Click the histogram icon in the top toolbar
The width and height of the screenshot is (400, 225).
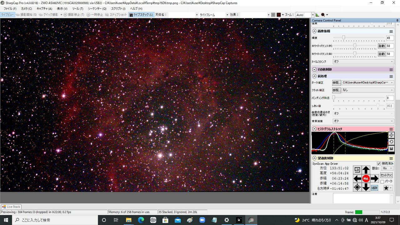(317, 15)
